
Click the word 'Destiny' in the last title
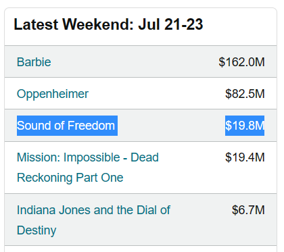[37, 230]
